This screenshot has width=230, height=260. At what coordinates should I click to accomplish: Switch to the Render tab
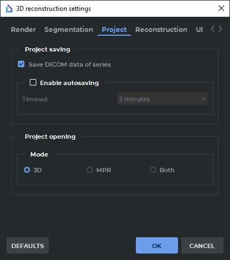(23, 30)
